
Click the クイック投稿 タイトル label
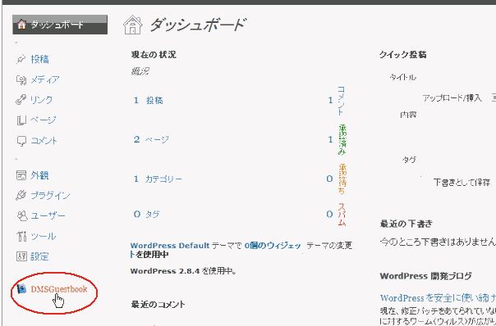click(x=402, y=77)
